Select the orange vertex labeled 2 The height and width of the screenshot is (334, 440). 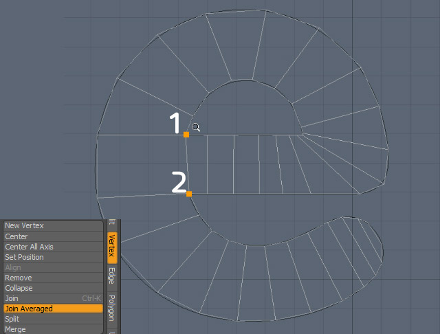189,194
